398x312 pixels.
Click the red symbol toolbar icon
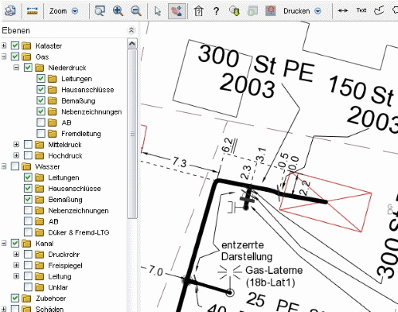click(271, 11)
